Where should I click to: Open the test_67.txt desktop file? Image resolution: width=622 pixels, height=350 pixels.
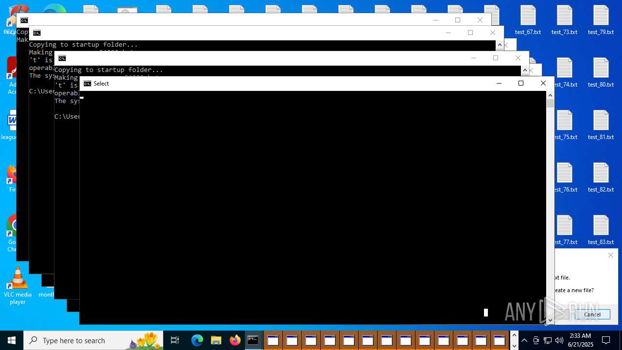[528, 20]
